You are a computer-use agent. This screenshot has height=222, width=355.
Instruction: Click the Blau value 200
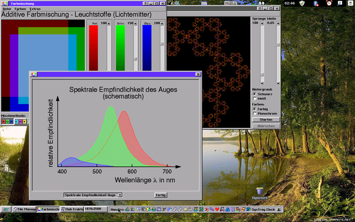click(157, 23)
